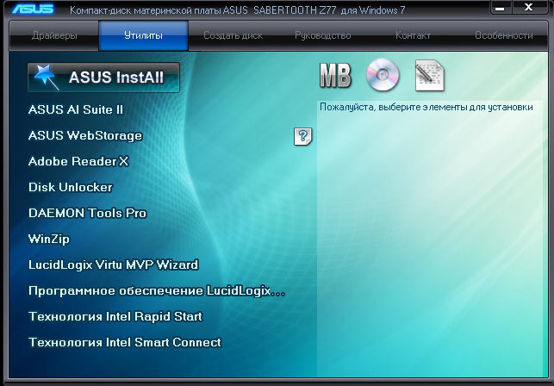This screenshot has width=554, height=386.
Task: Open the notepad file list icon
Action: coord(430,76)
